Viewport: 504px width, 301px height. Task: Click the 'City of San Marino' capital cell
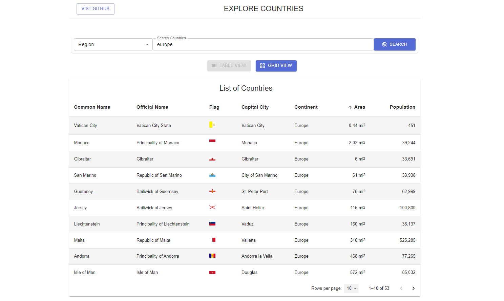pyautogui.click(x=259, y=175)
